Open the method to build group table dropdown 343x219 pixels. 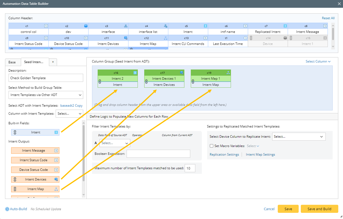pos(46,95)
